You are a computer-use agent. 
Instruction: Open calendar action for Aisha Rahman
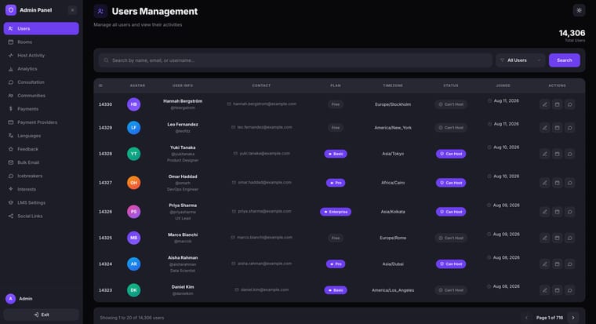[x=558, y=264]
